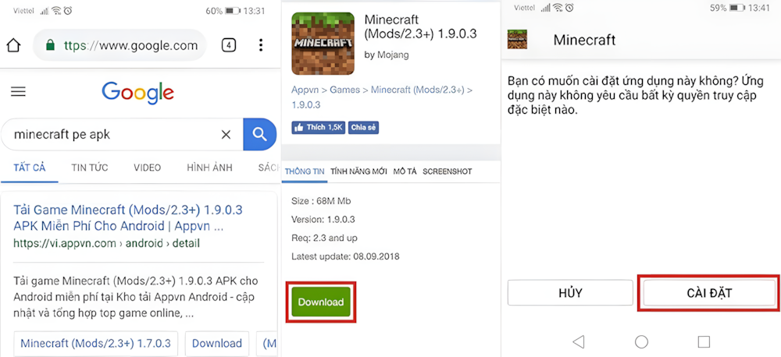Click the Google logo
This screenshot has width=781, height=357.
(138, 94)
